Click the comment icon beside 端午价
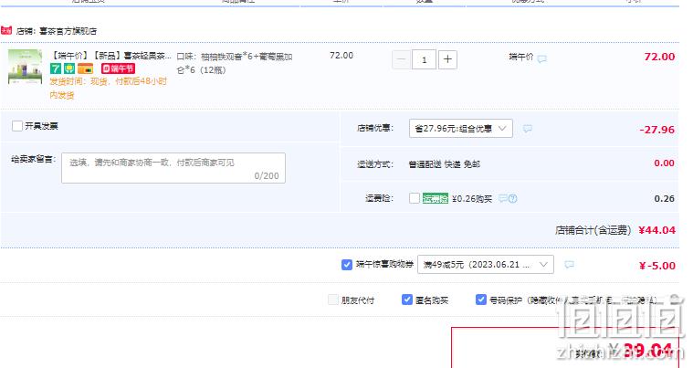The image size is (693, 368). point(541,58)
